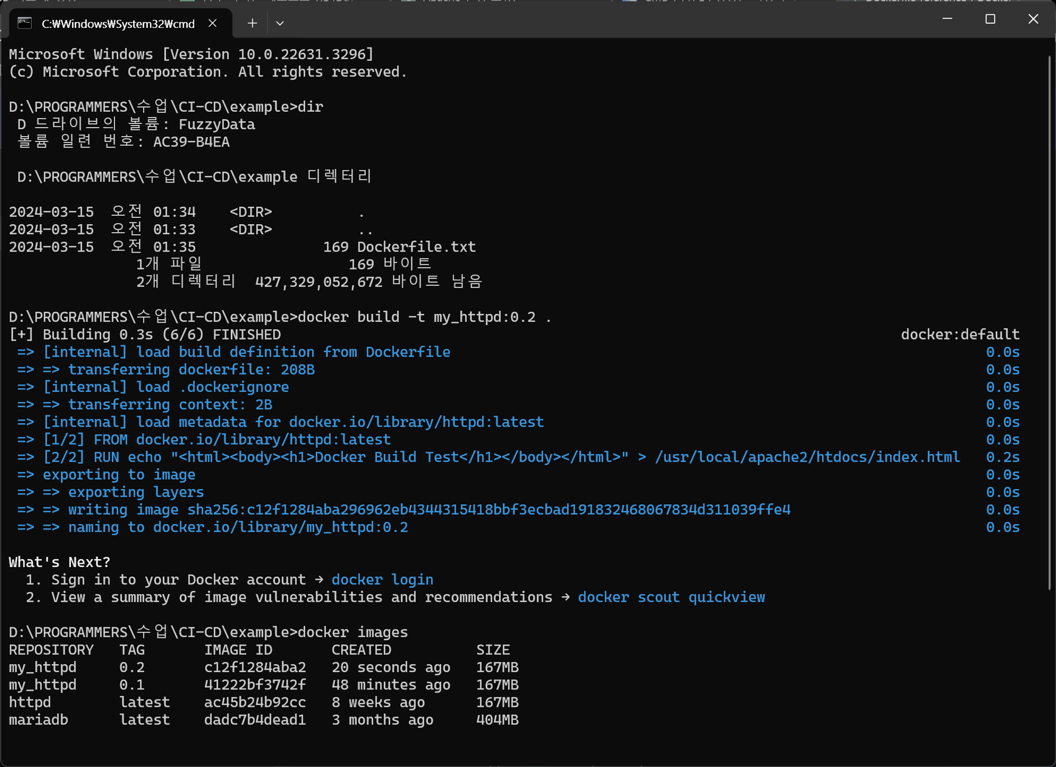Click image ID 41222bf3742f
This screenshot has width=1056, height=767.
[255, 685]
